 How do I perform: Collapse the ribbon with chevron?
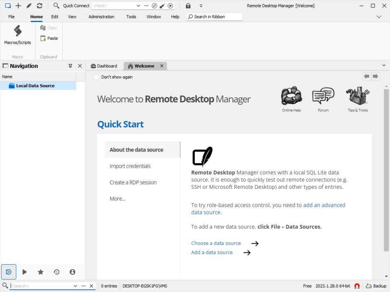379,17
